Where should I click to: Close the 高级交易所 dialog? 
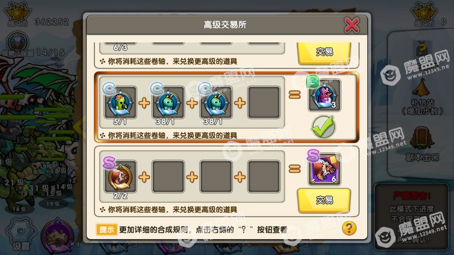[x=352, y=25]
